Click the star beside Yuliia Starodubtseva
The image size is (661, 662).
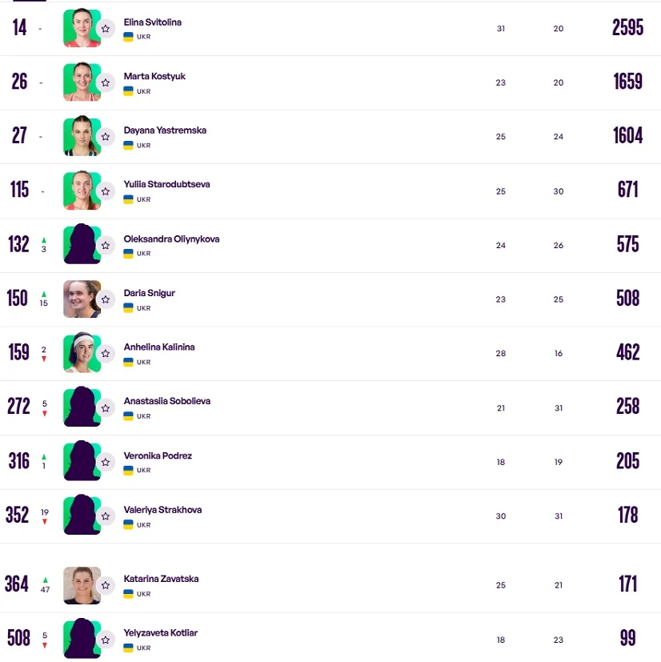click(x=106, y=191)
